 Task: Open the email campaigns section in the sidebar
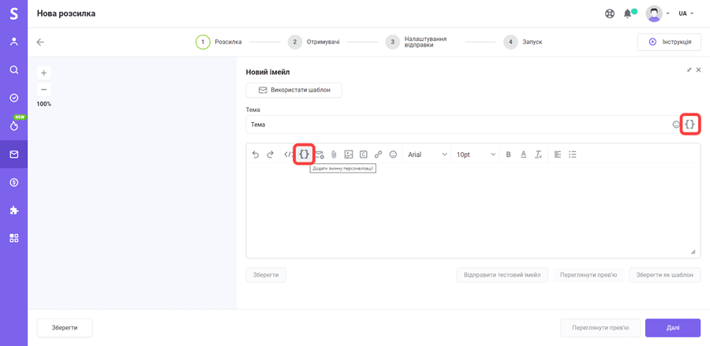pos(13,154)
